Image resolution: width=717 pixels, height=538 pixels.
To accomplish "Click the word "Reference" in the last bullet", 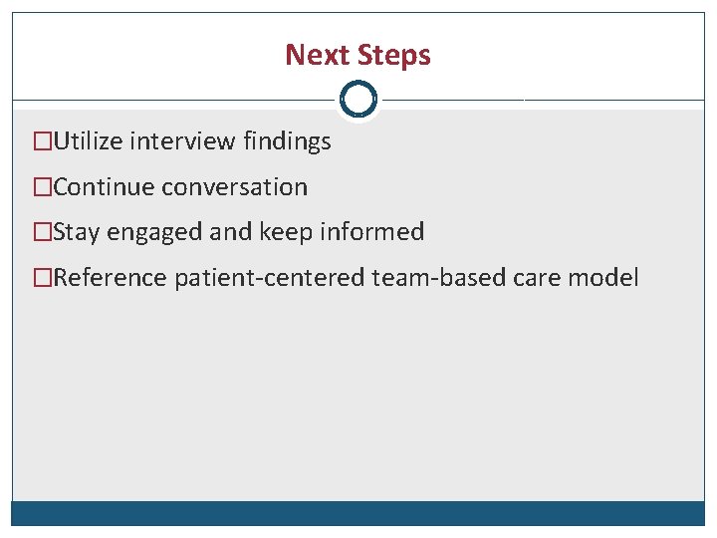I will (111, 278).
